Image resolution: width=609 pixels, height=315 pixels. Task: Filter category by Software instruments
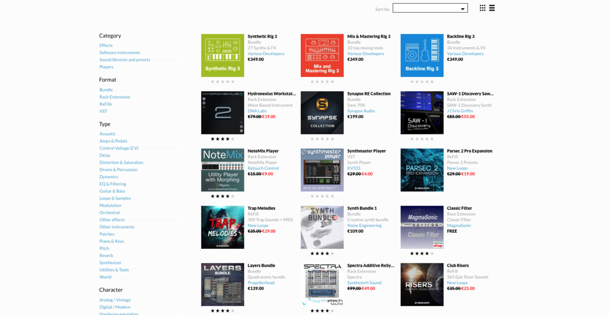[120, 53]
